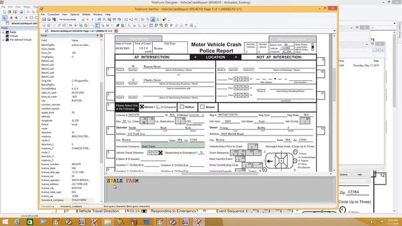This screenshot has height=226, width=402.
Task: Click the Cut scissors icon in Verifier toolbar
Action: 71,25
